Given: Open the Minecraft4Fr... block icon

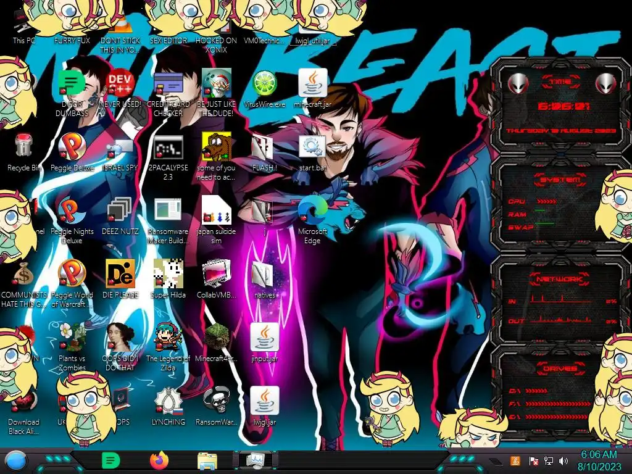Looking at the screenshot, I should 217,337.
